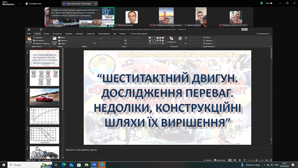This screenshot has height=168, width=298.
Task: Click Cut (Вырезать) in the clipboard group
Action: tap(38, 38)
